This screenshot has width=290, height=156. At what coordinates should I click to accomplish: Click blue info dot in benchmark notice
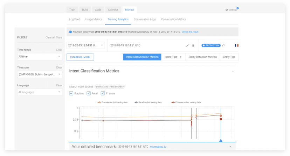(70, 32)
